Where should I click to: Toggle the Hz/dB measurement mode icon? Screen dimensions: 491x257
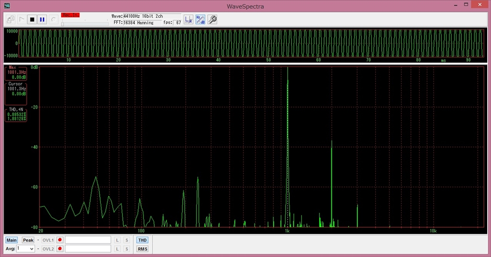[200, 20]
